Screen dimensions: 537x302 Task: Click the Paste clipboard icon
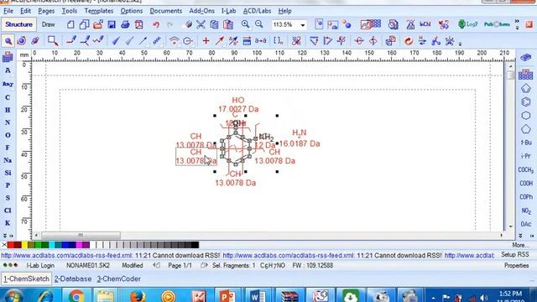point(228,24)
